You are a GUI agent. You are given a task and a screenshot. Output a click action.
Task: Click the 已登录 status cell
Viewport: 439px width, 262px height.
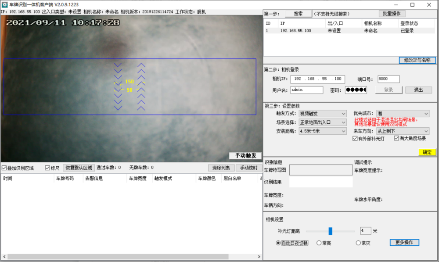407,31
